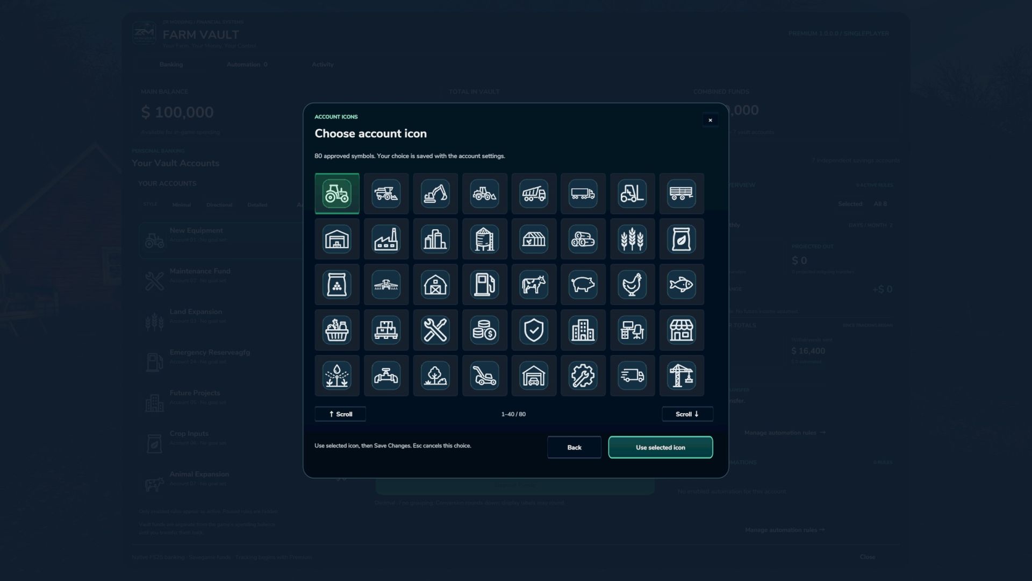Follow Manage automation rules link under Overview
The width and height of the screenshot is (1032, 581).
[x=785, y=433]
